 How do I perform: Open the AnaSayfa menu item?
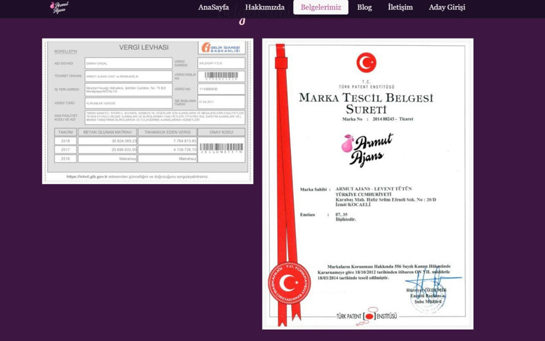tap(213, 7)
